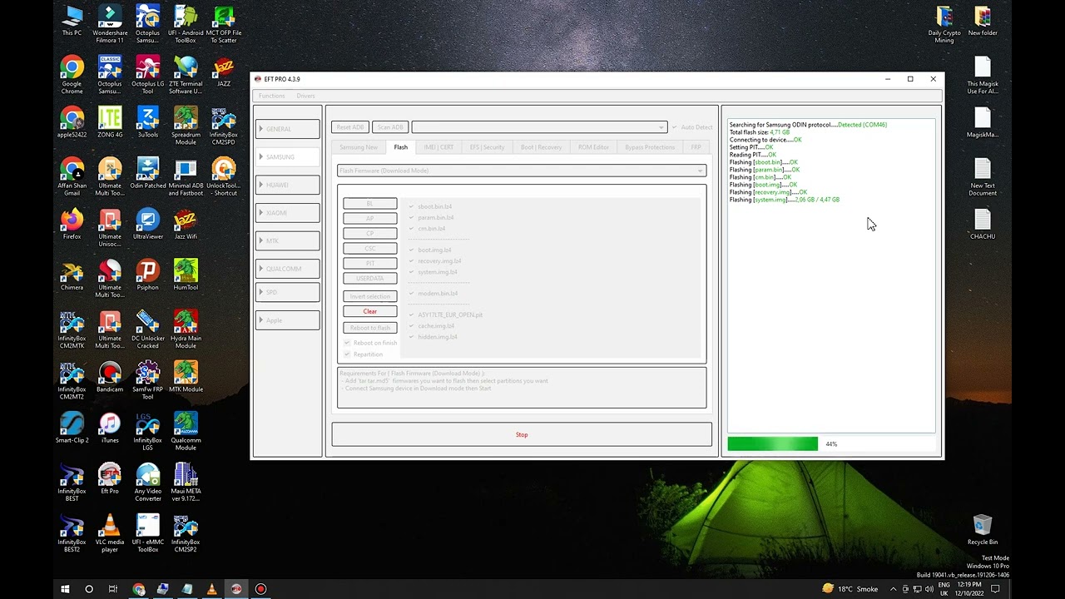Open Eft Pro desktop icon
This screenshot has width=1065, height=599.
pyautogui.click(x=110, y=478)
